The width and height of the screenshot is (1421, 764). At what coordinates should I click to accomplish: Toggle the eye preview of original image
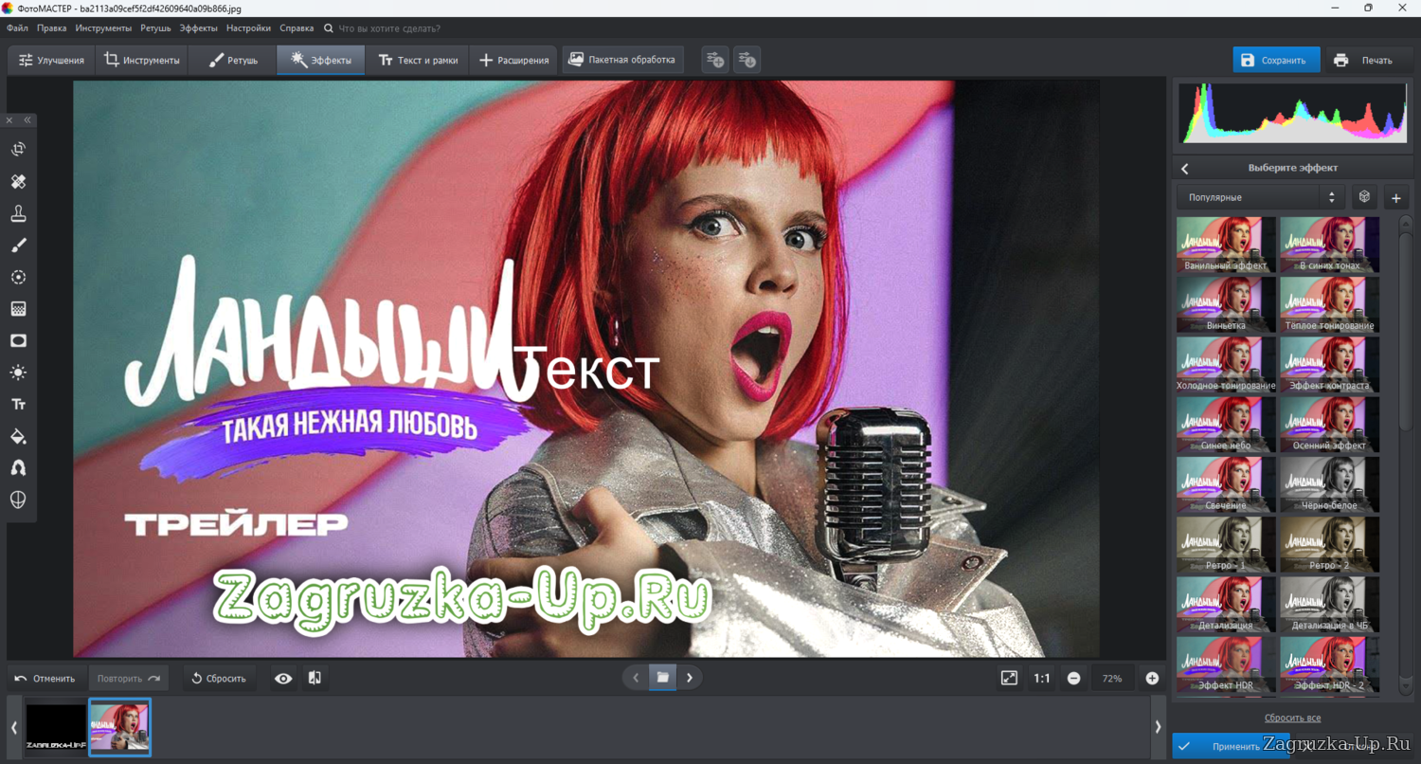283,678
